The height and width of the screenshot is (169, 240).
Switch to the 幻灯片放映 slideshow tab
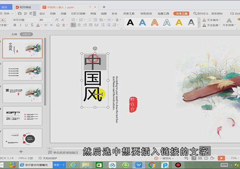pos(78,14)
